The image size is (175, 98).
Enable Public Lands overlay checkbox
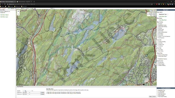(x=158, y=29)
